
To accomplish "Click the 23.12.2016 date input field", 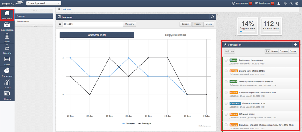I will tap(93, 24).
